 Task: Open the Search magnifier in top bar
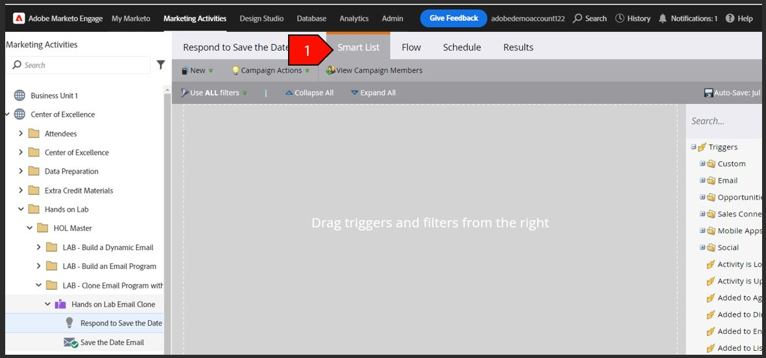coord(577,19)
